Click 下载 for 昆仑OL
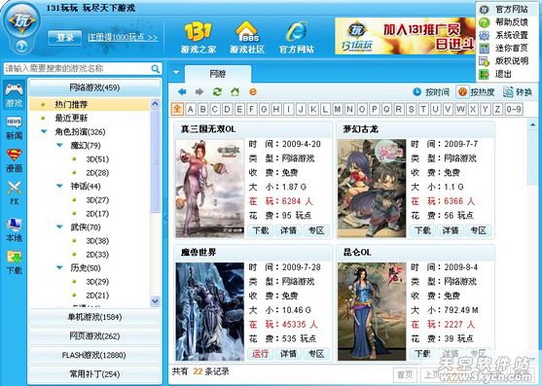The width and height of the screenshot is (542, 386). point(422,354)
